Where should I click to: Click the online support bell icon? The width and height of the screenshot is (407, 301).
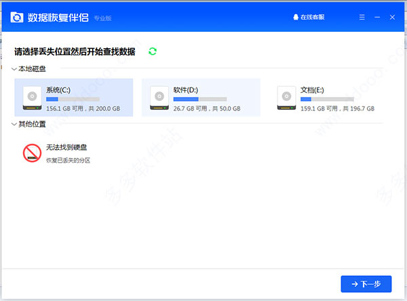pos(295,17)
